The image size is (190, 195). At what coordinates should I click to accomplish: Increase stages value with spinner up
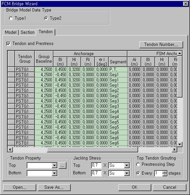click(165, 172)
